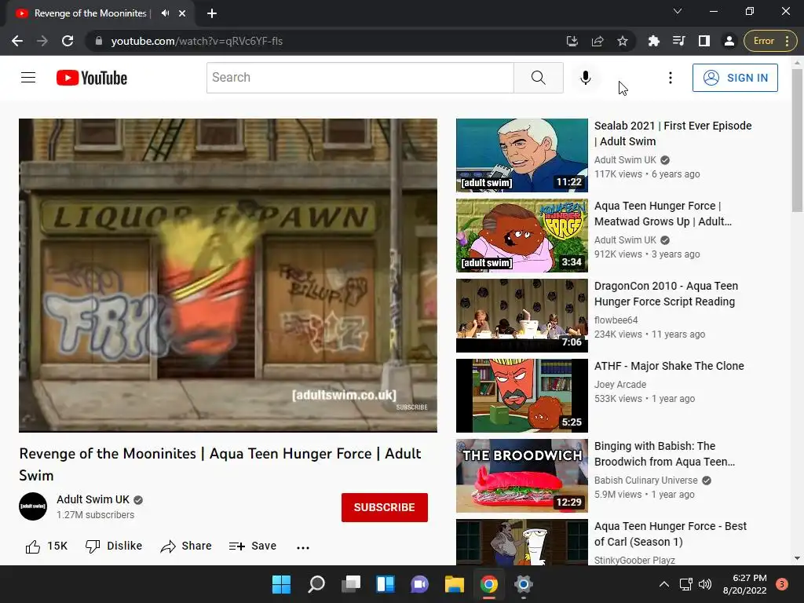Reload the page
The image size is (804, 603).
click(x=68, y=41)
